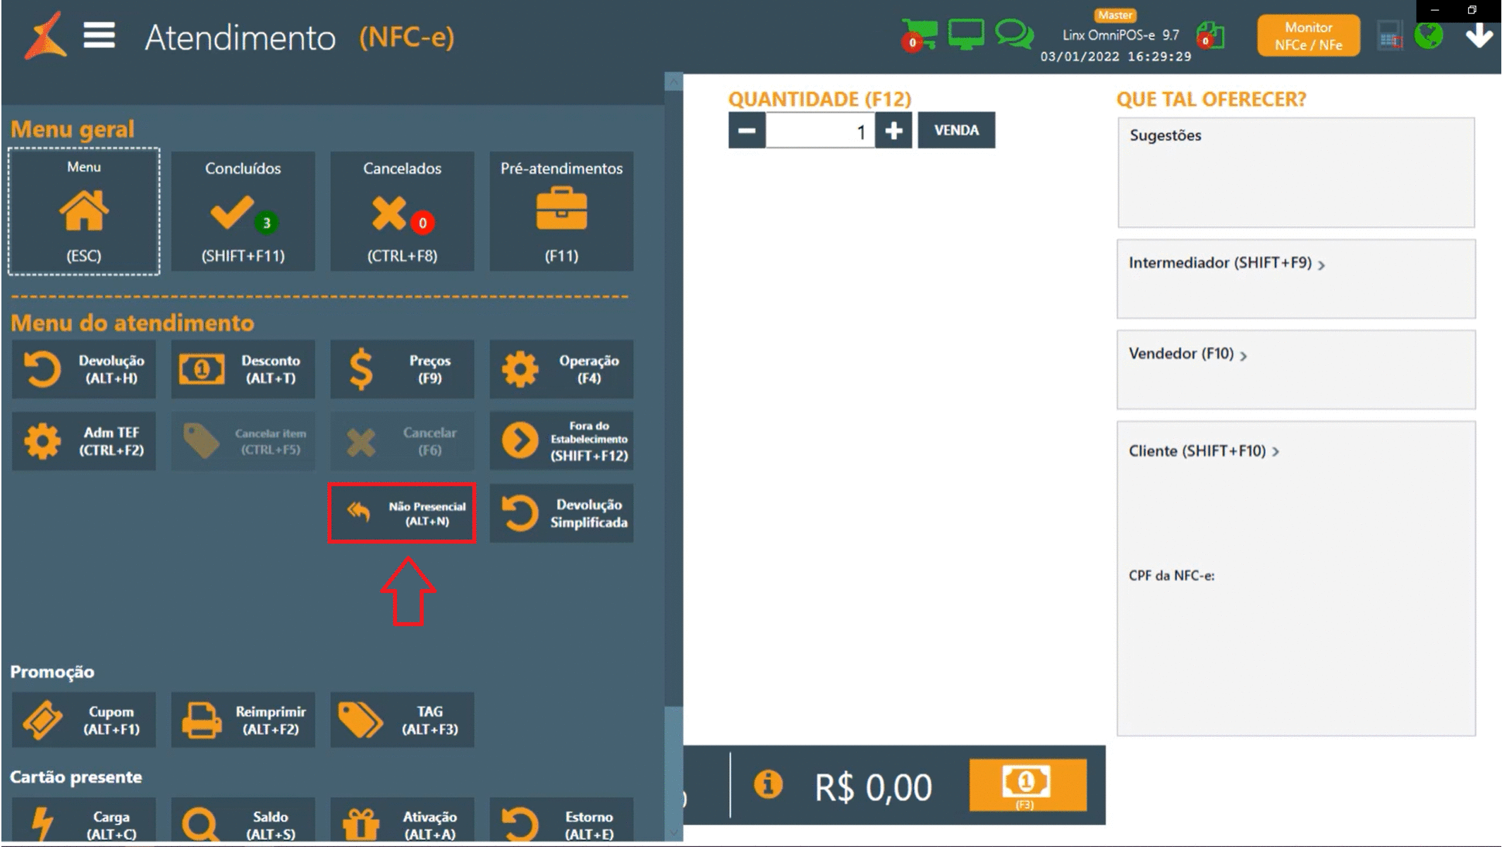The width and height of the screenshot is (1502, 847).
Task: Open Cancelados list (CTRL+F8)
Action: tap(402, 211)
